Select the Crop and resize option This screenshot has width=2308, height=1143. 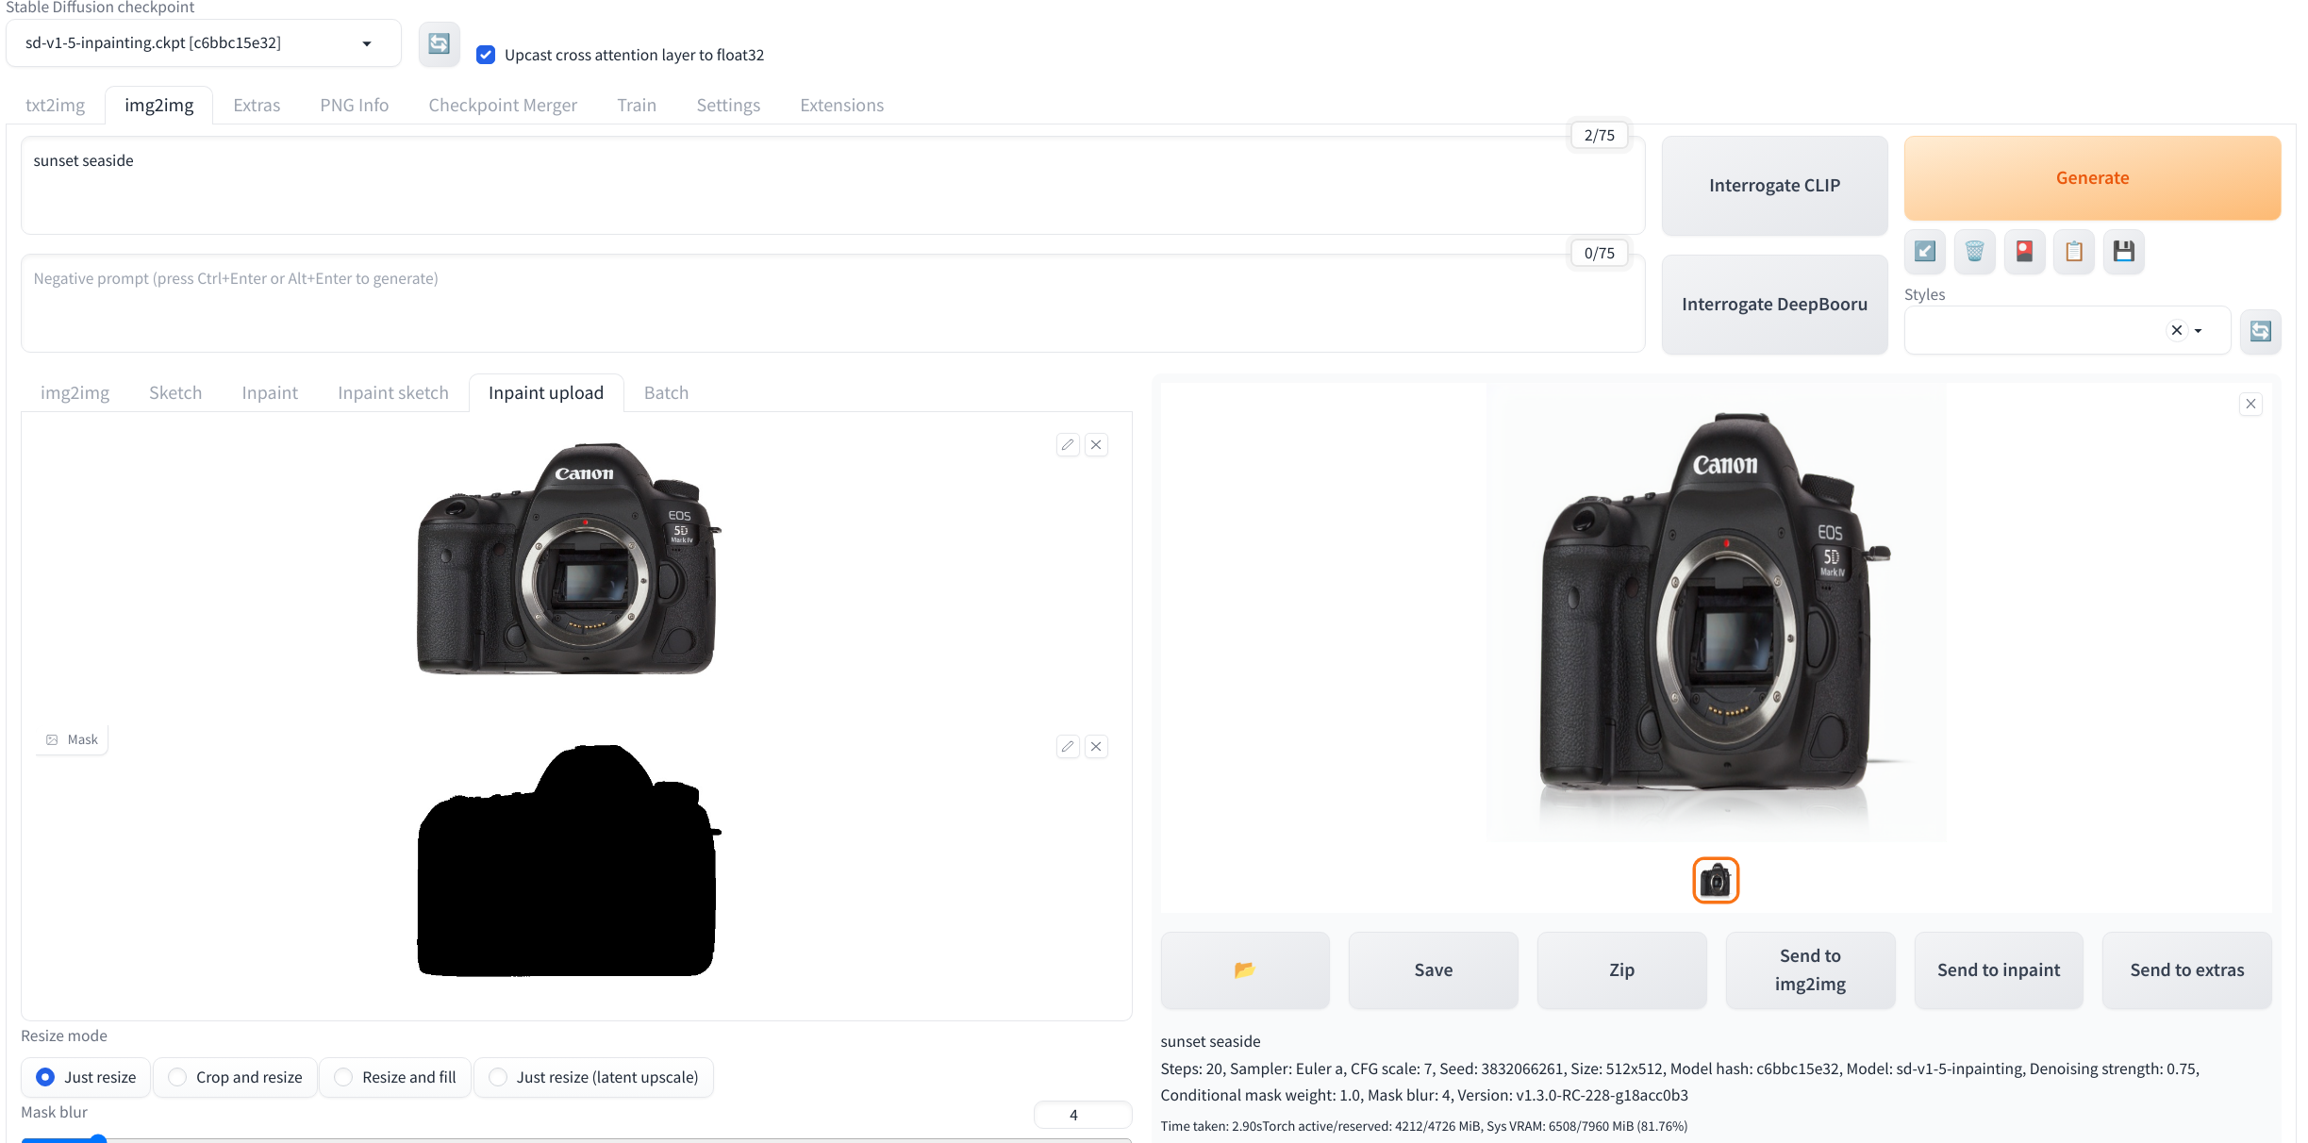176,1077
